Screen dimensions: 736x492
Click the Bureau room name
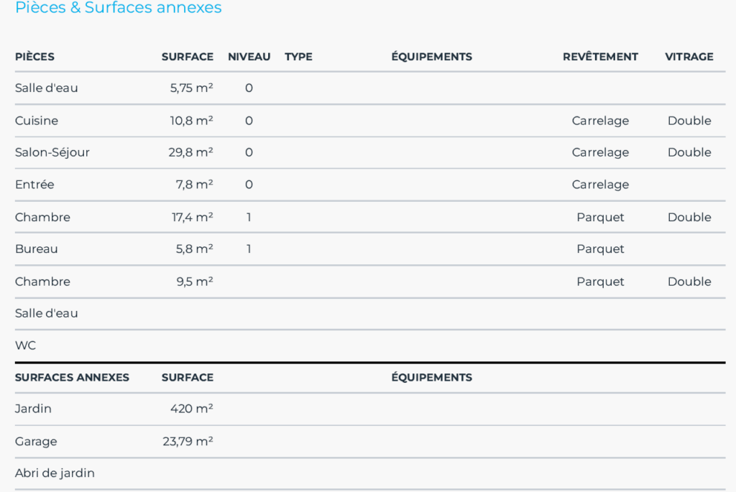(x=37, y=249)
